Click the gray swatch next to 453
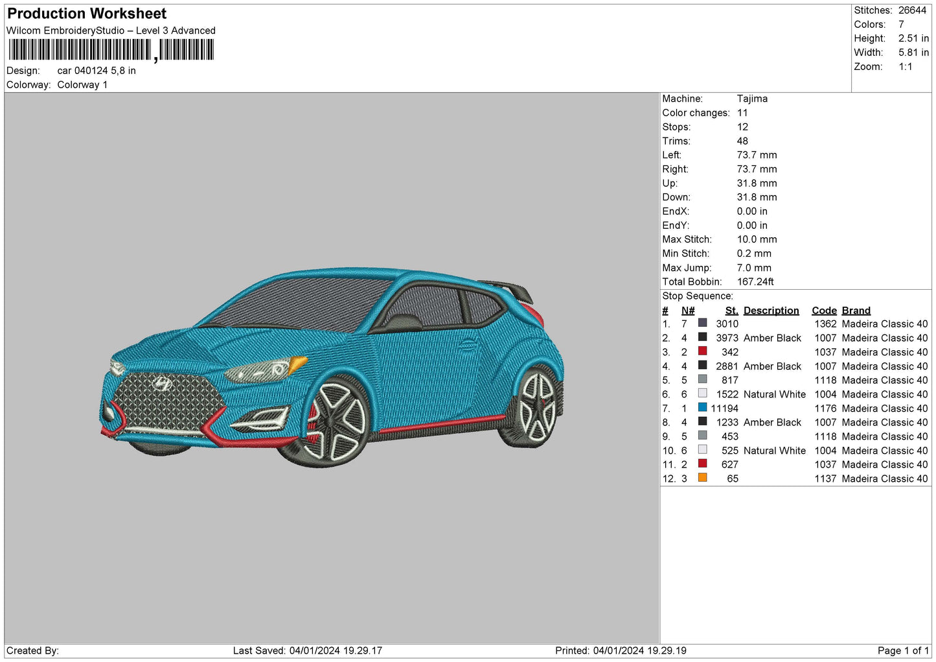Screen dimensions: 936x662 point(702,436)
